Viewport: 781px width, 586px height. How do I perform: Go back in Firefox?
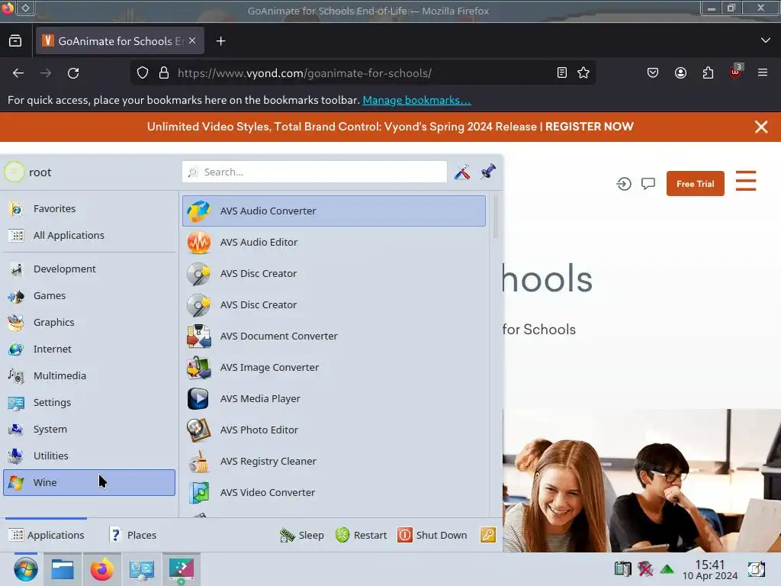point(18,73)
